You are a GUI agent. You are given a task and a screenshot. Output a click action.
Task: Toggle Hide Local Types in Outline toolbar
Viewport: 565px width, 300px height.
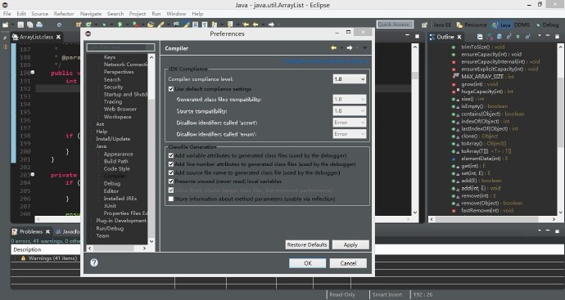coord(527,37)
